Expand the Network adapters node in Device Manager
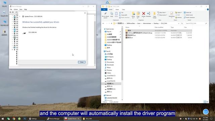Image resolution: width=215 pixels, height=121 pixels. (x=12, y=31)
